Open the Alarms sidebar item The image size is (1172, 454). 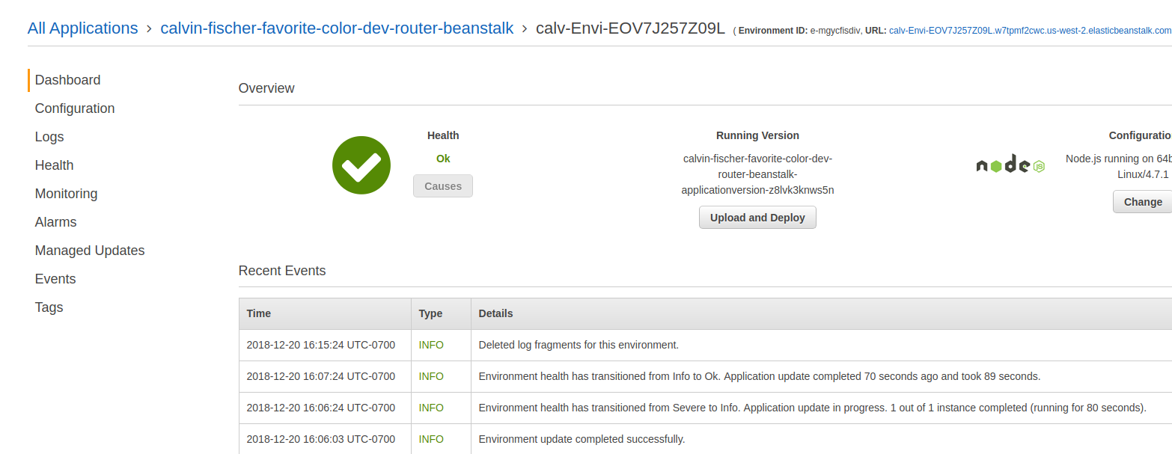click(x=55, y=222)
